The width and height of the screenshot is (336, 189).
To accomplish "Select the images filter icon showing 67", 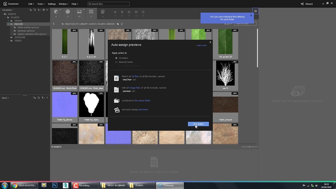I will coord(79,11).
